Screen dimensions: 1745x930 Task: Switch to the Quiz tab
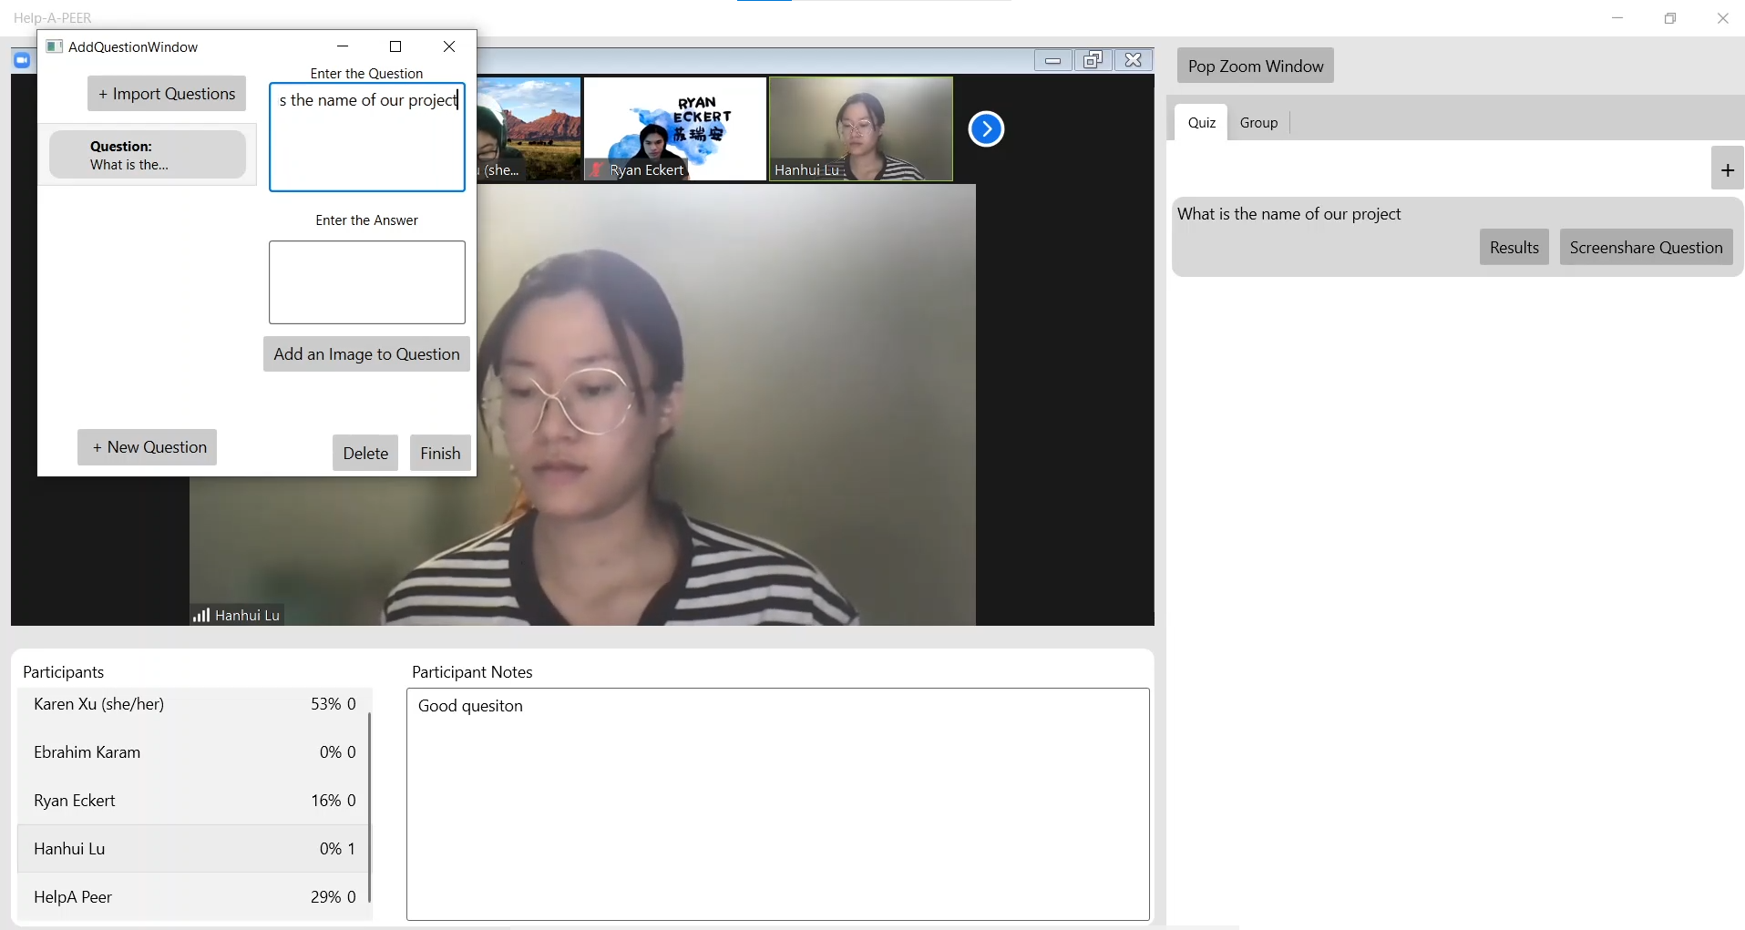tap(1201, 122)
